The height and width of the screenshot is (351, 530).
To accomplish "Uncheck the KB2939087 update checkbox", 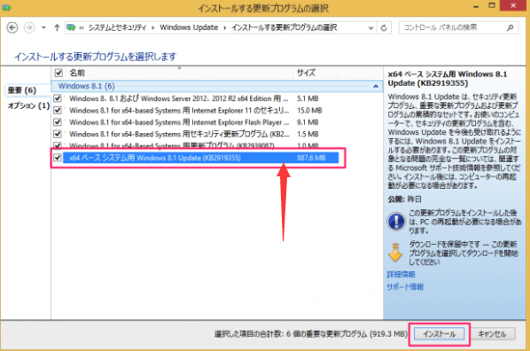I will (x=58, y=145).
